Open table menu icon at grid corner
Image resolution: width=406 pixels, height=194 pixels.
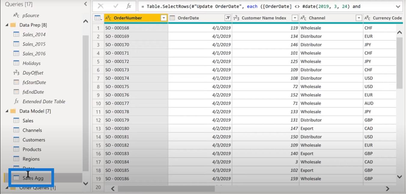tap(98, 18)
